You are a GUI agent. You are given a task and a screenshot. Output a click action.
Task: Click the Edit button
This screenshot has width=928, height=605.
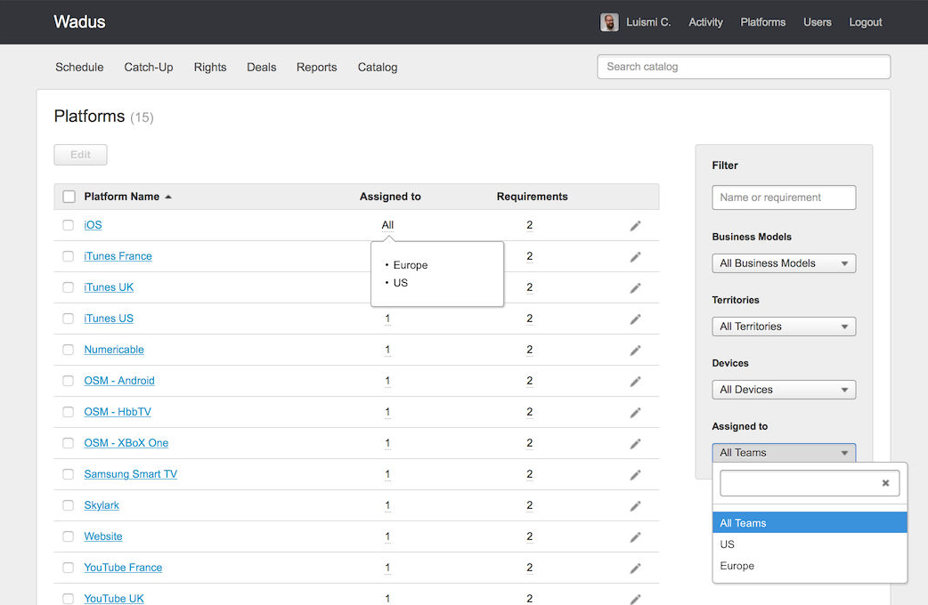(x=80, y=155)
